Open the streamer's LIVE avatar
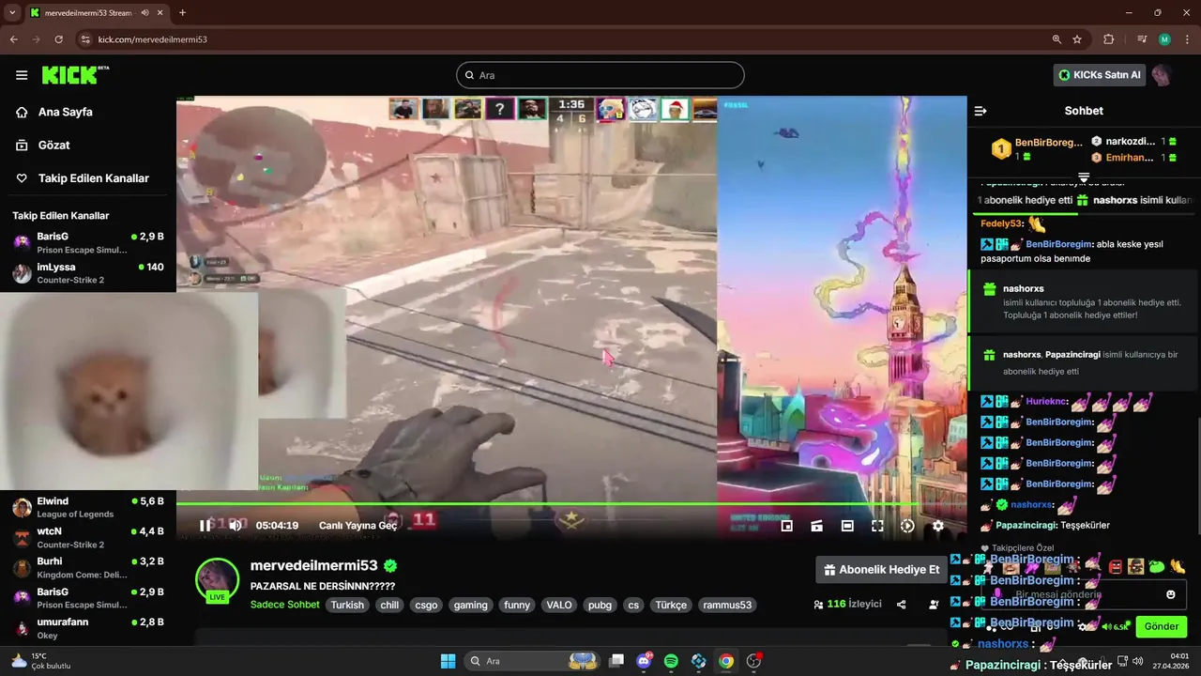This screenshot has width=1201, height=676. pos(217,579)
